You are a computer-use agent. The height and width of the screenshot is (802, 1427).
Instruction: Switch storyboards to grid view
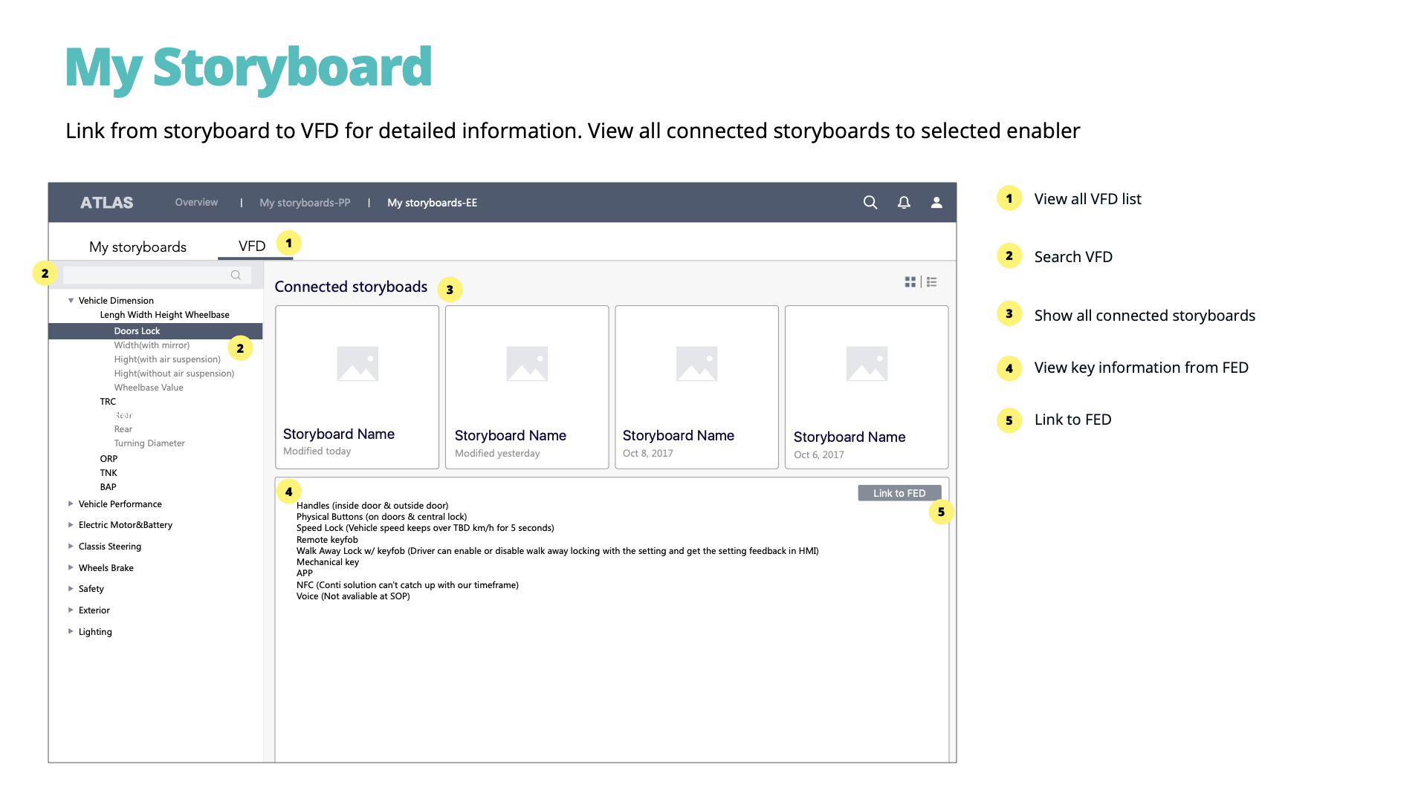pyautogui.click(x=910, y=282)
